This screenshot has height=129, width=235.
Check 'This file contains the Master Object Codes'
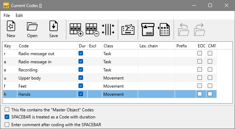click(7, 110)
